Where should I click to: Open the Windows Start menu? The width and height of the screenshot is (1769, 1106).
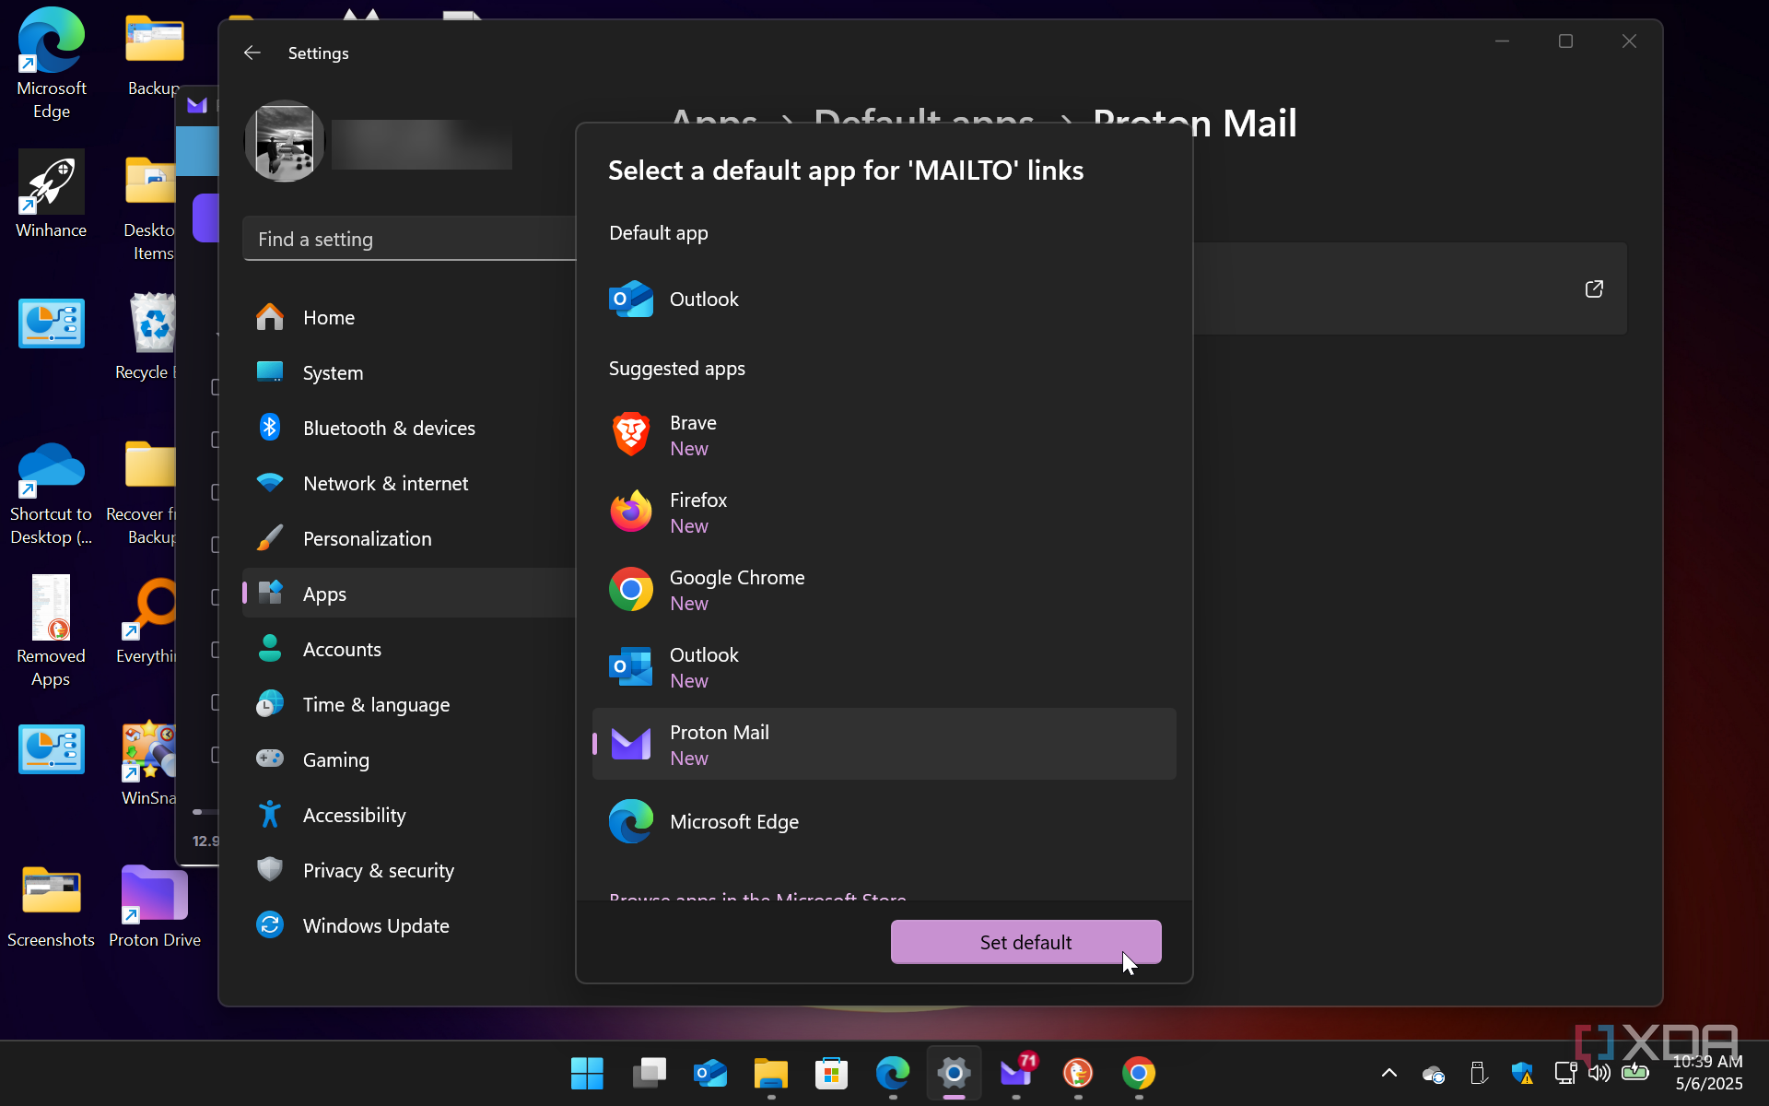click(587, 1073)
